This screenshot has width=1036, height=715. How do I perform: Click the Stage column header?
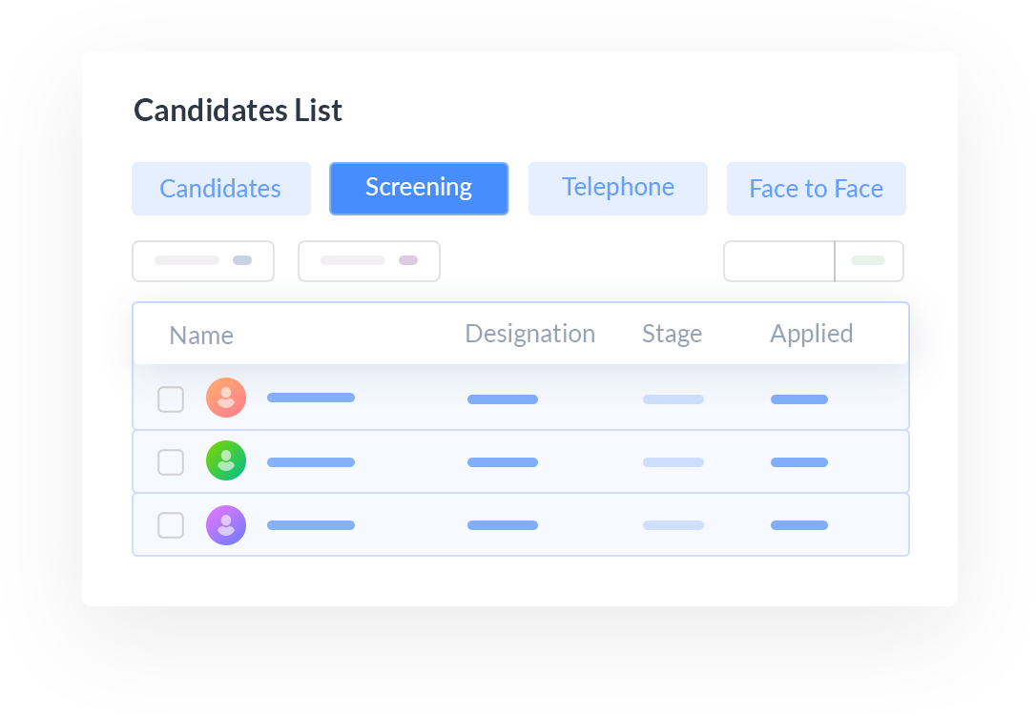[672, 334]
